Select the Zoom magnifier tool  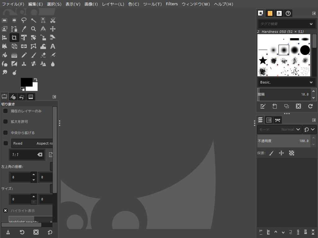pos(34,29)
